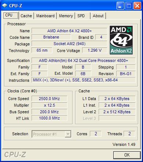Viewport: 143px width, 162px height.
Task: Click the HT Link value 1000.0 MHz
Action: pos(49,118)
